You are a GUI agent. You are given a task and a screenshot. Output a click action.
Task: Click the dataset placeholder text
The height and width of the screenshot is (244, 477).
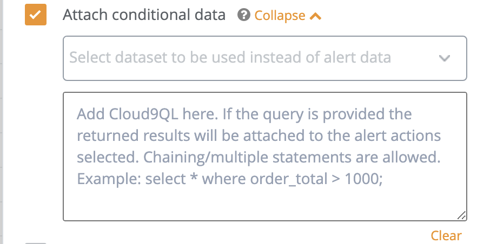pos(230,57)
